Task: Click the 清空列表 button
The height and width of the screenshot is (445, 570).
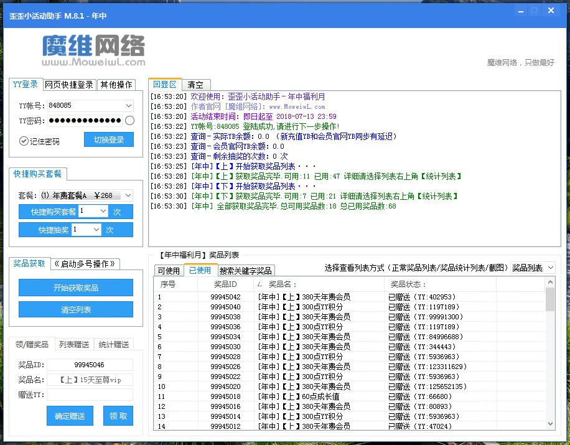Action: tap(76, 309)
